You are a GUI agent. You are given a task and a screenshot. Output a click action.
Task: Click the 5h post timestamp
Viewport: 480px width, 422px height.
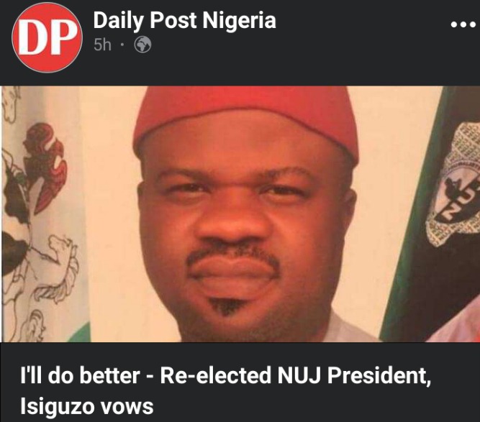pyautogui.click(x=102, y=45)
